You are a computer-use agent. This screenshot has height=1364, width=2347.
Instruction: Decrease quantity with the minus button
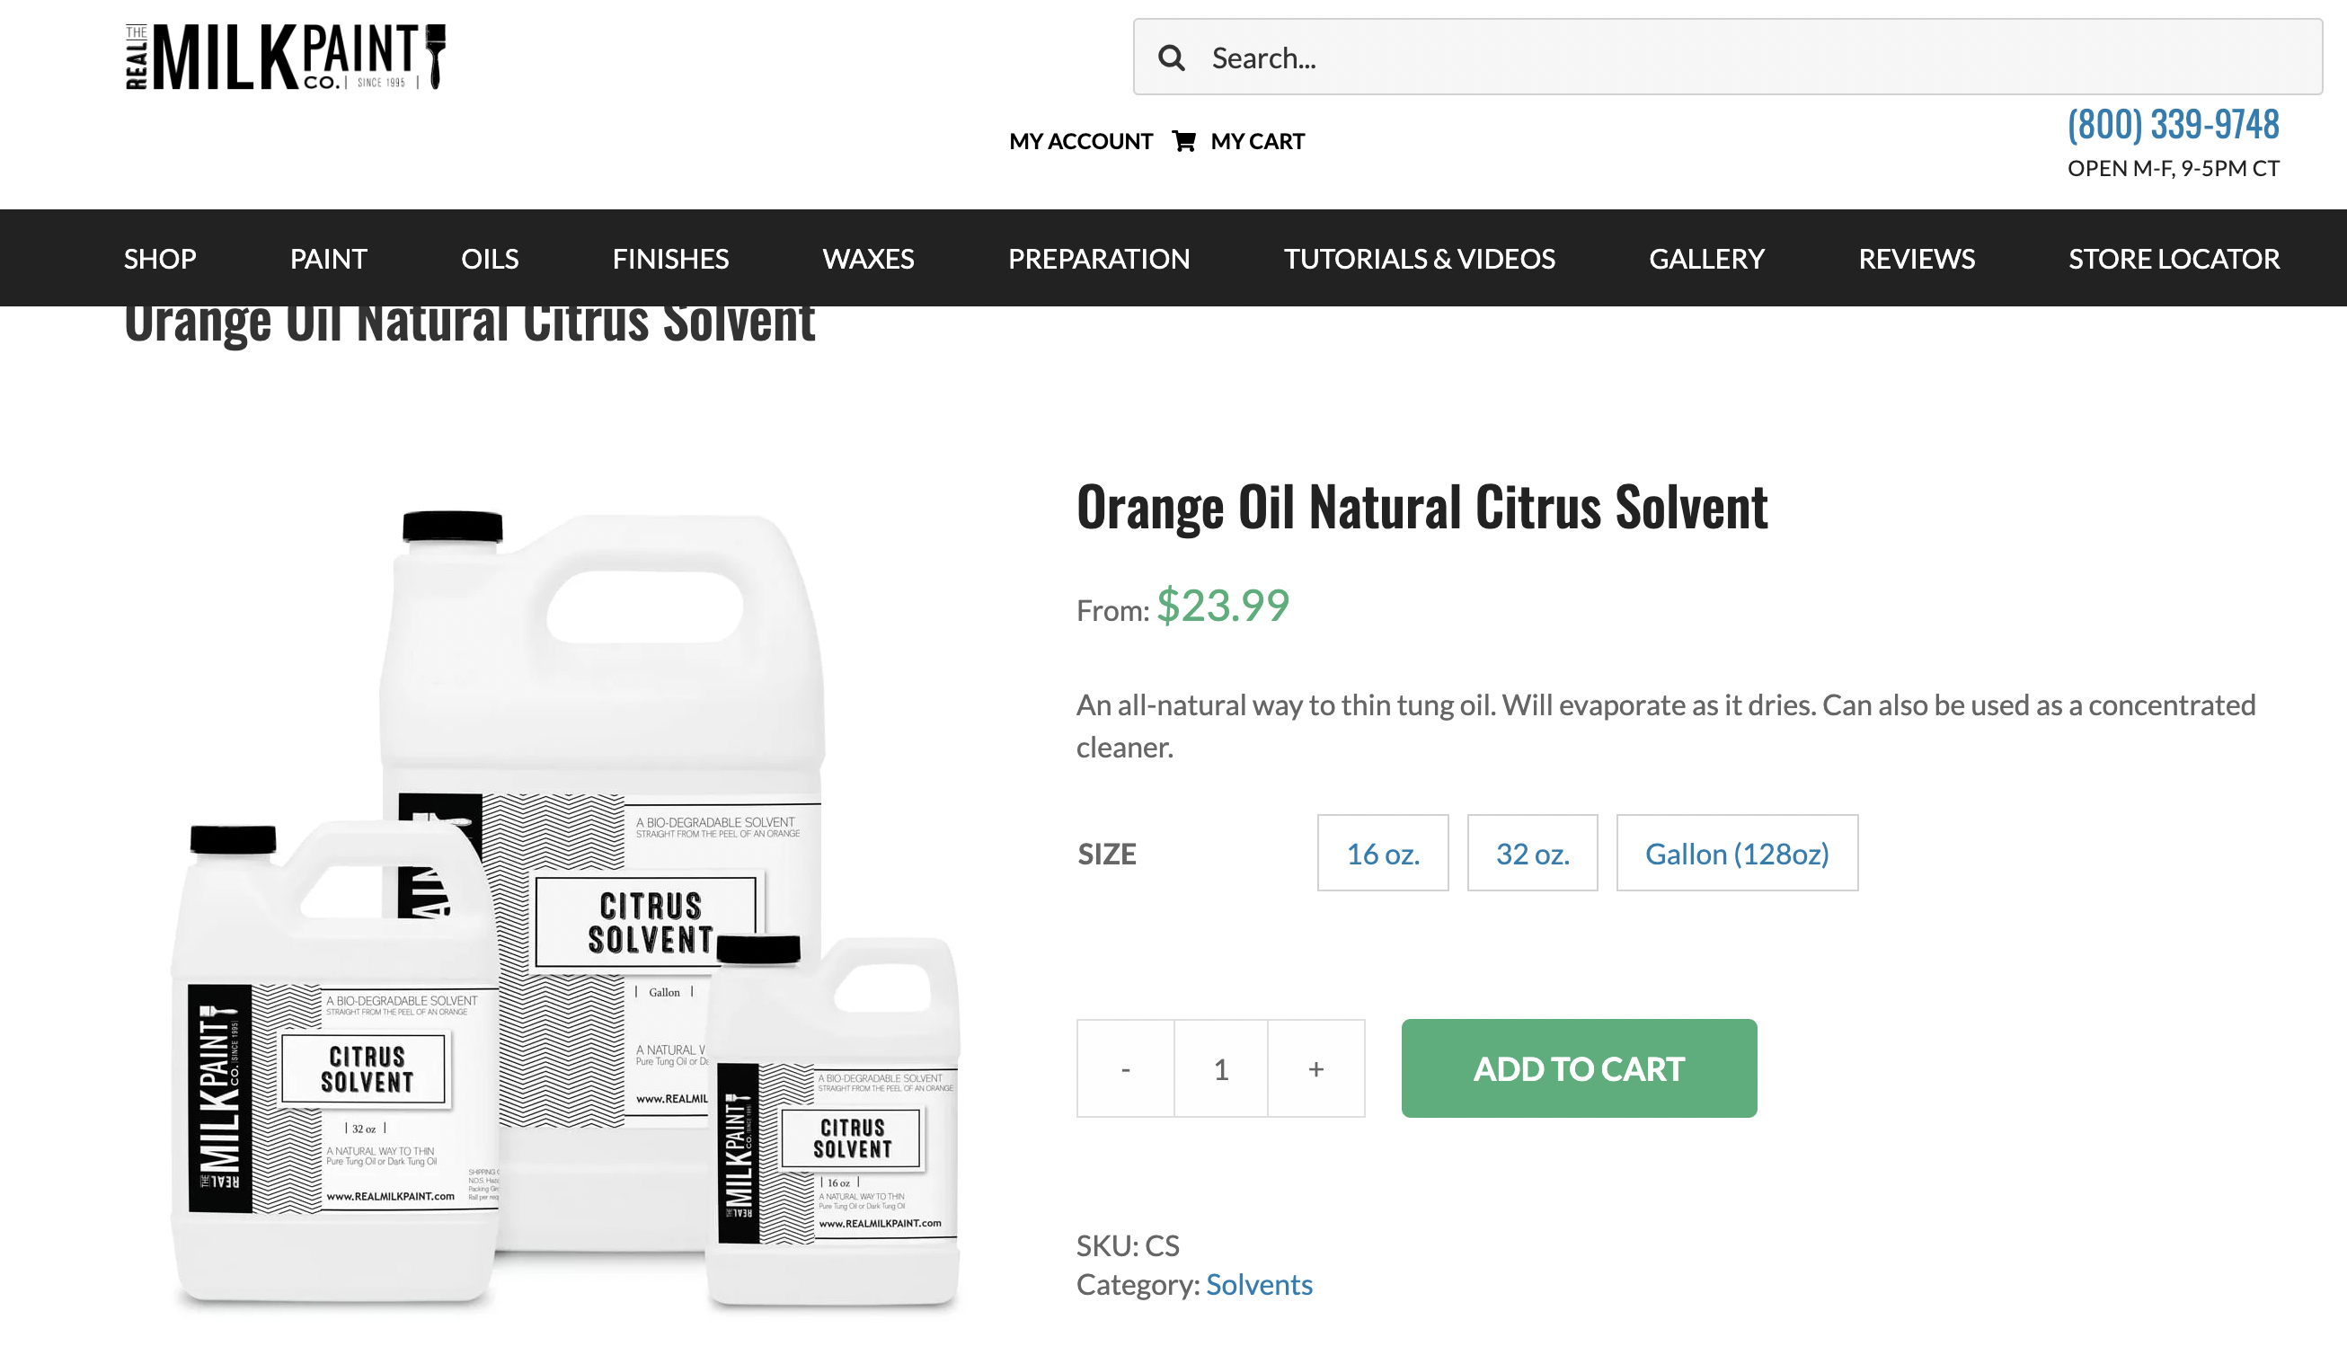pyautogui.click(x=1125, y=1069)
